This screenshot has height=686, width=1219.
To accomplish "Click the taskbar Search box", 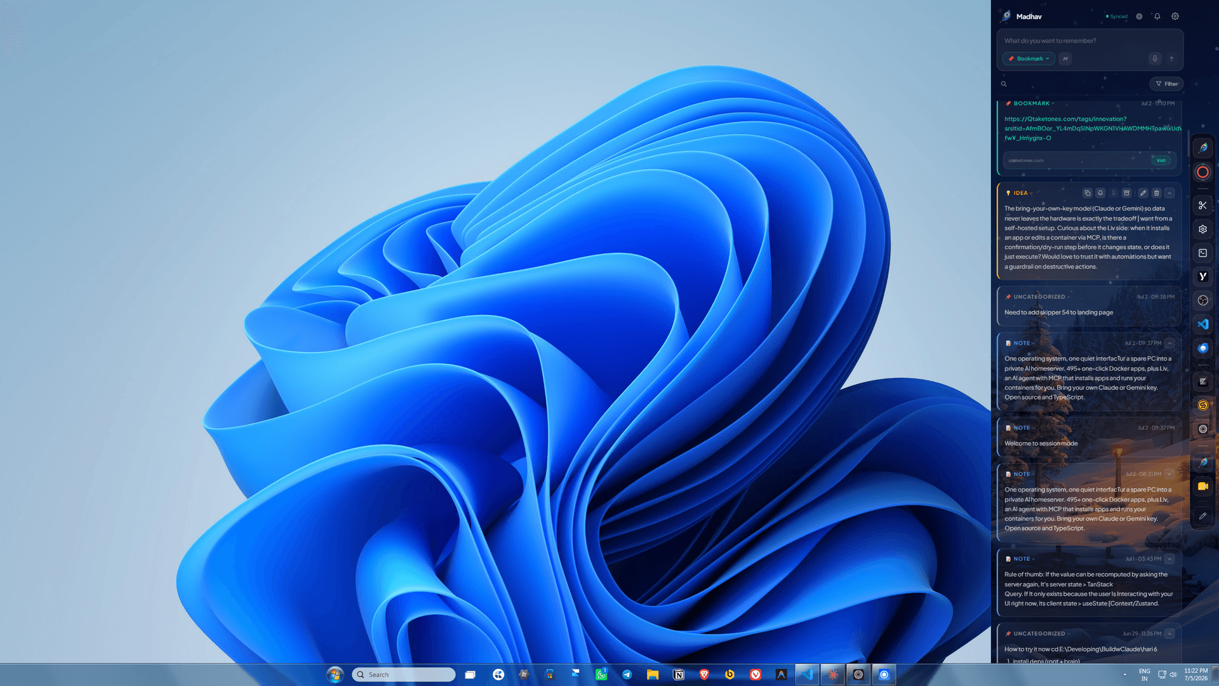I will (404, 675).
